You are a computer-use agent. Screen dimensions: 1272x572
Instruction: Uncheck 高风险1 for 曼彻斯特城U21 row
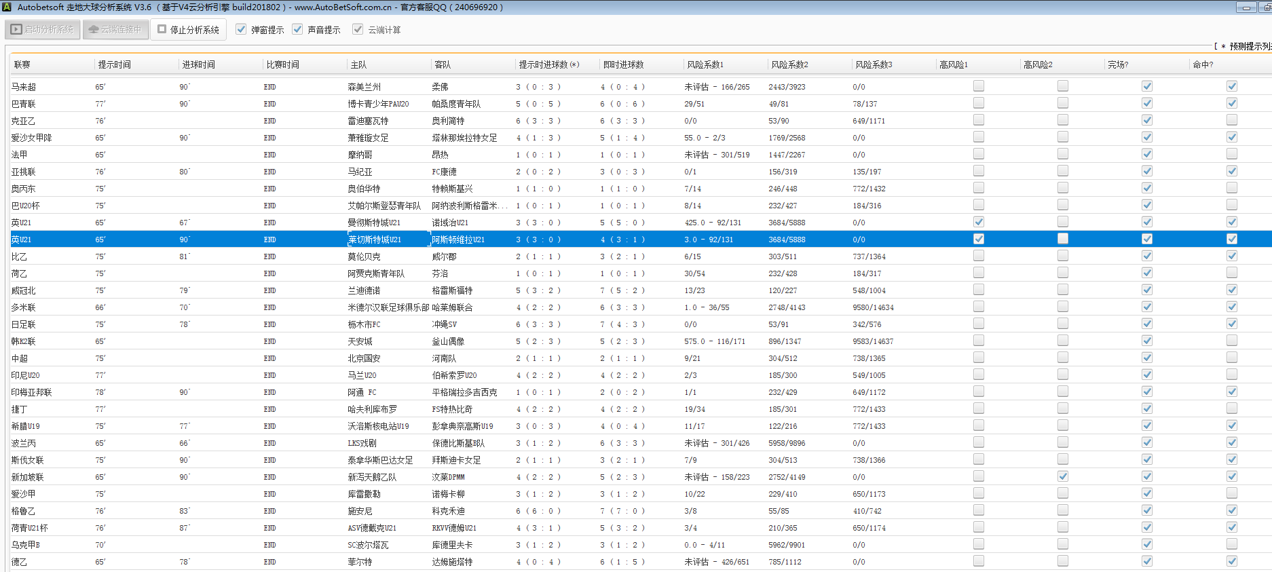(x=979, y=222)
